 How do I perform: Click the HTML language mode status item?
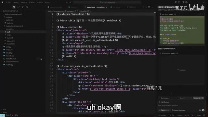click(199, 115)
